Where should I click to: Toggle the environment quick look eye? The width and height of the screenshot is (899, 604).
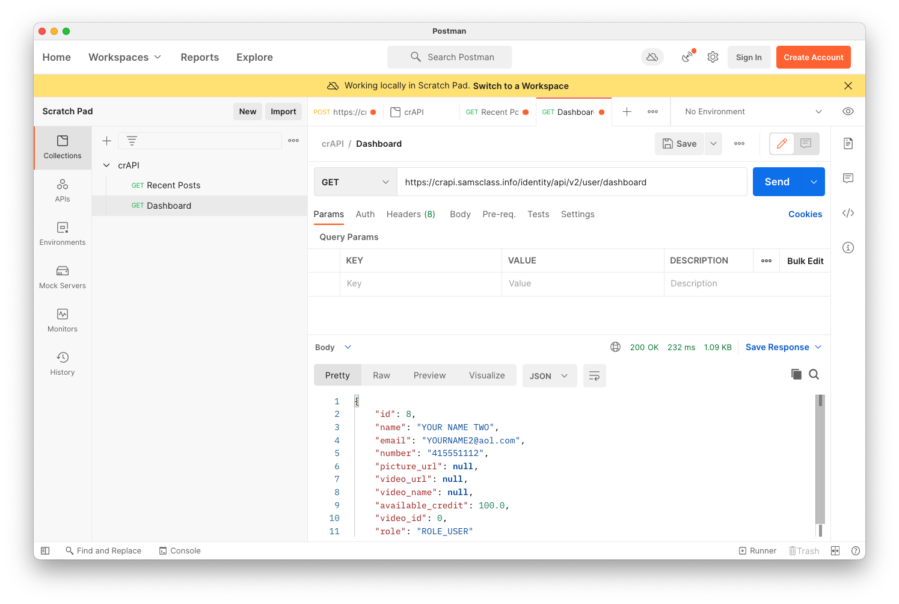pos(848,111)
